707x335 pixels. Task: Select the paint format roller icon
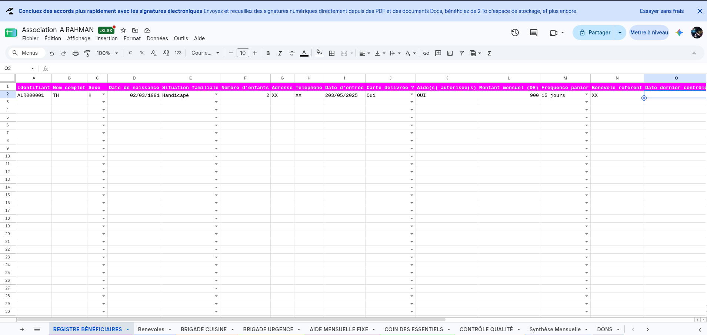[87, 53]
